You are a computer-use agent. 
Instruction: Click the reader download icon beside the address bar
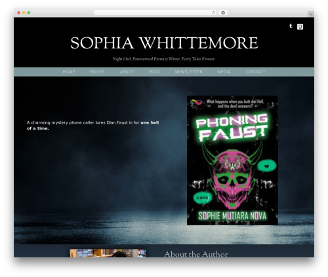(x=223, y=12)
